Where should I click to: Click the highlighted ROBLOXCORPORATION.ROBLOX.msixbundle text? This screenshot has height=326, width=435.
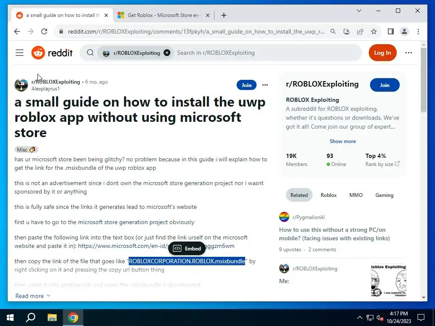(x=187, y=261)
